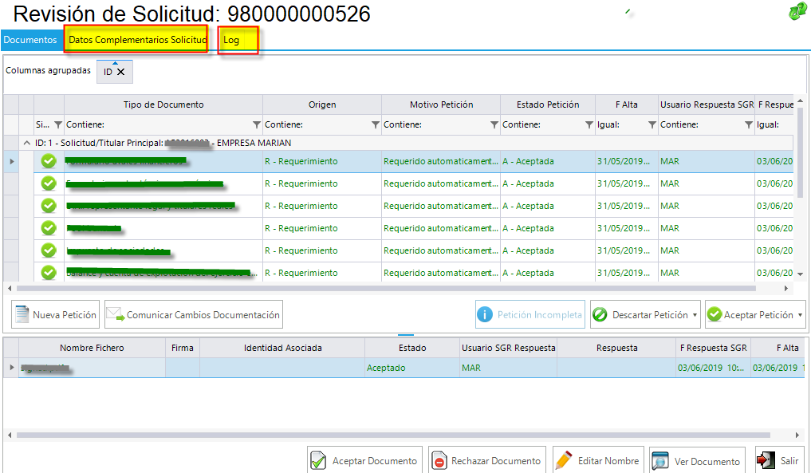Click the Estado column header in files grid
Viewport: 811px width, 473px height.
(412, 348)
